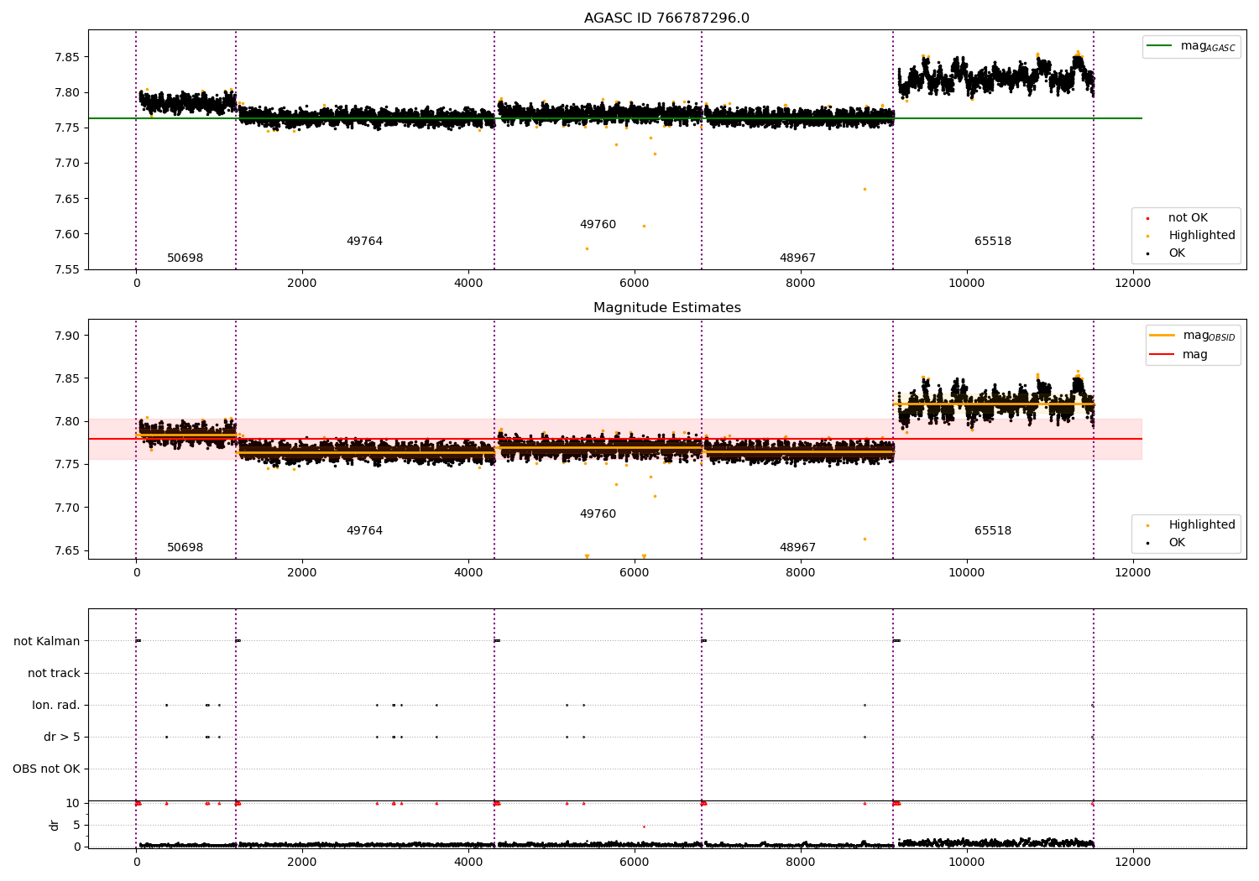Click the orange outlier near 7.66 in Magnitude Estimates plot
Image resolution: width=1259 pixels, height=881 pixels.
point(865,539)
